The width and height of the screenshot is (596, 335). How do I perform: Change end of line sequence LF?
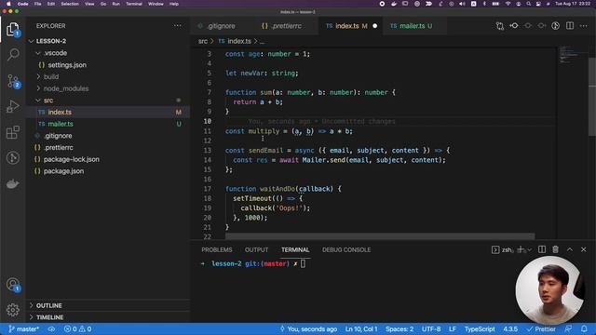[x=453, y=328]
